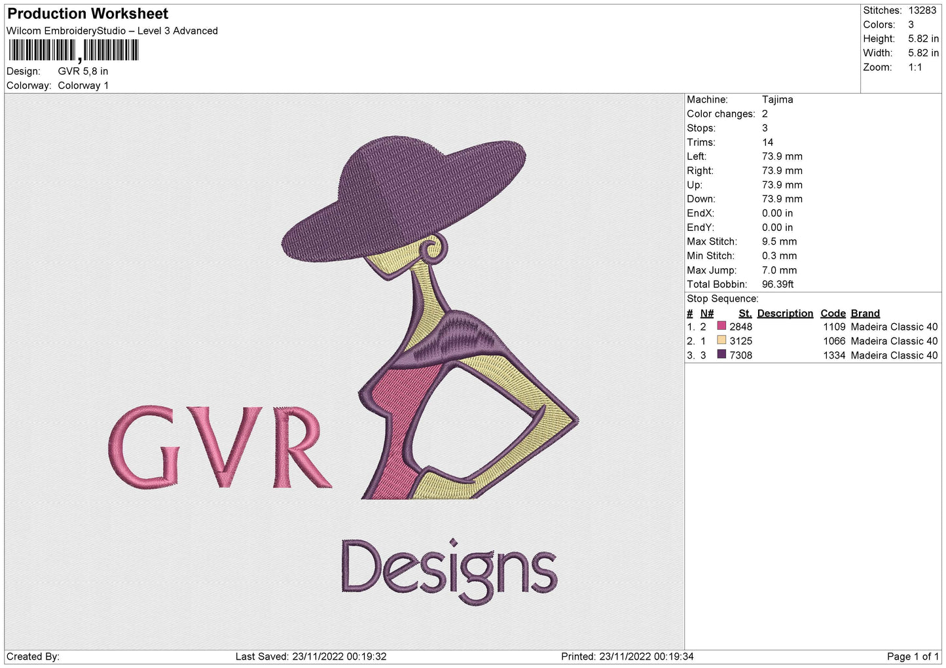
Task: Click the Zoom value '1:1'
Action: pyautogui.click(x=915, y=67)
